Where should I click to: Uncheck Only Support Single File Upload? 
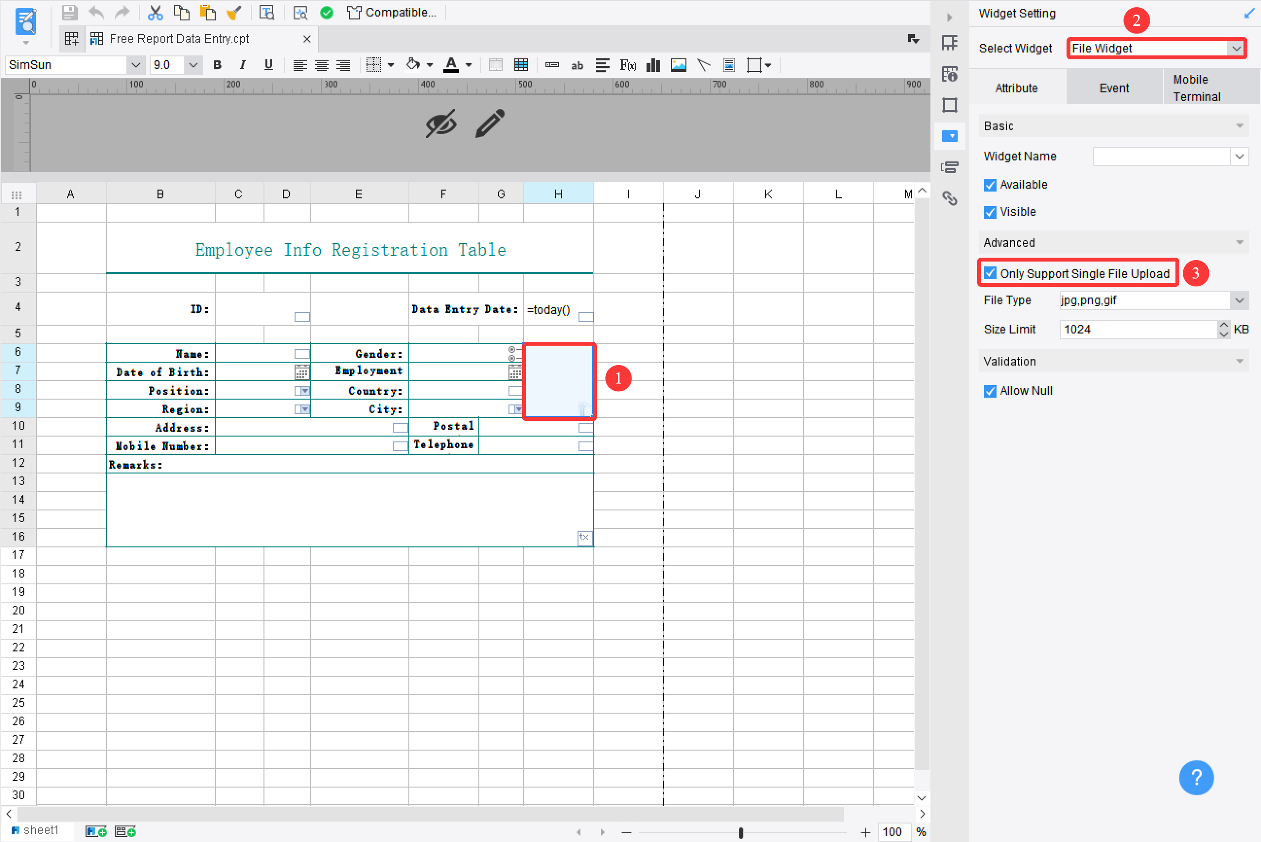click(990, 273)
